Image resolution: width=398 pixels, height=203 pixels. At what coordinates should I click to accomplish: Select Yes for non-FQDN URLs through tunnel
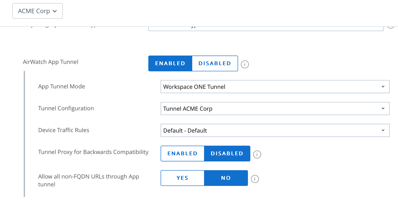[182, 178]
